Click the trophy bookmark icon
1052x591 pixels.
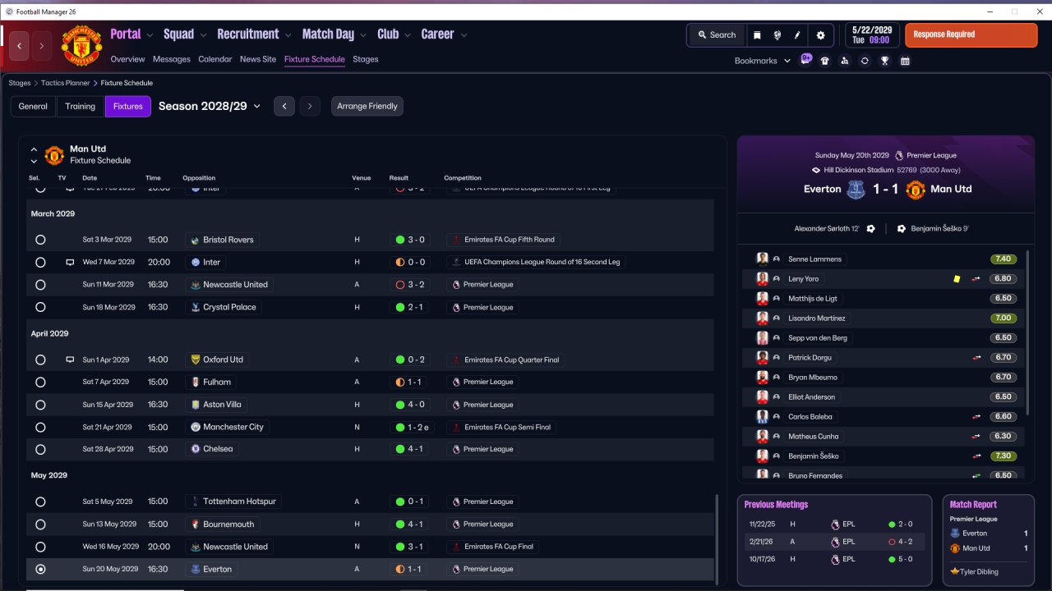[x=885, y=61]
